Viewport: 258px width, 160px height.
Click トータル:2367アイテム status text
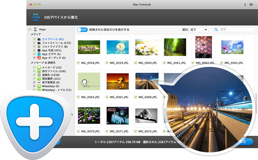pyautogui.click(x=117, y=142)
